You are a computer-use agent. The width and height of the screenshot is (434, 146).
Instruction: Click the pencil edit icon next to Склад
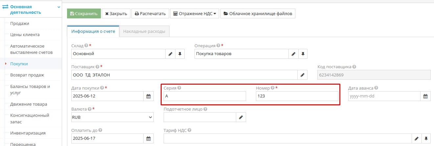pyautogui.click(x=170, y=54)
